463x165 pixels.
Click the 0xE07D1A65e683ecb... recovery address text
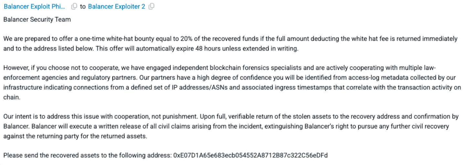250,155
